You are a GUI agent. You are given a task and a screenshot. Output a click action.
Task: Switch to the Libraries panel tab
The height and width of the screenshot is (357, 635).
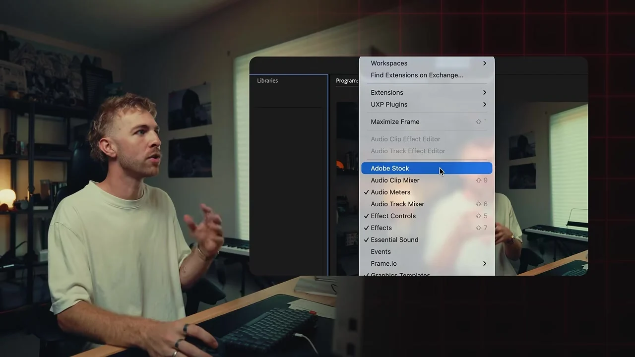267,80
